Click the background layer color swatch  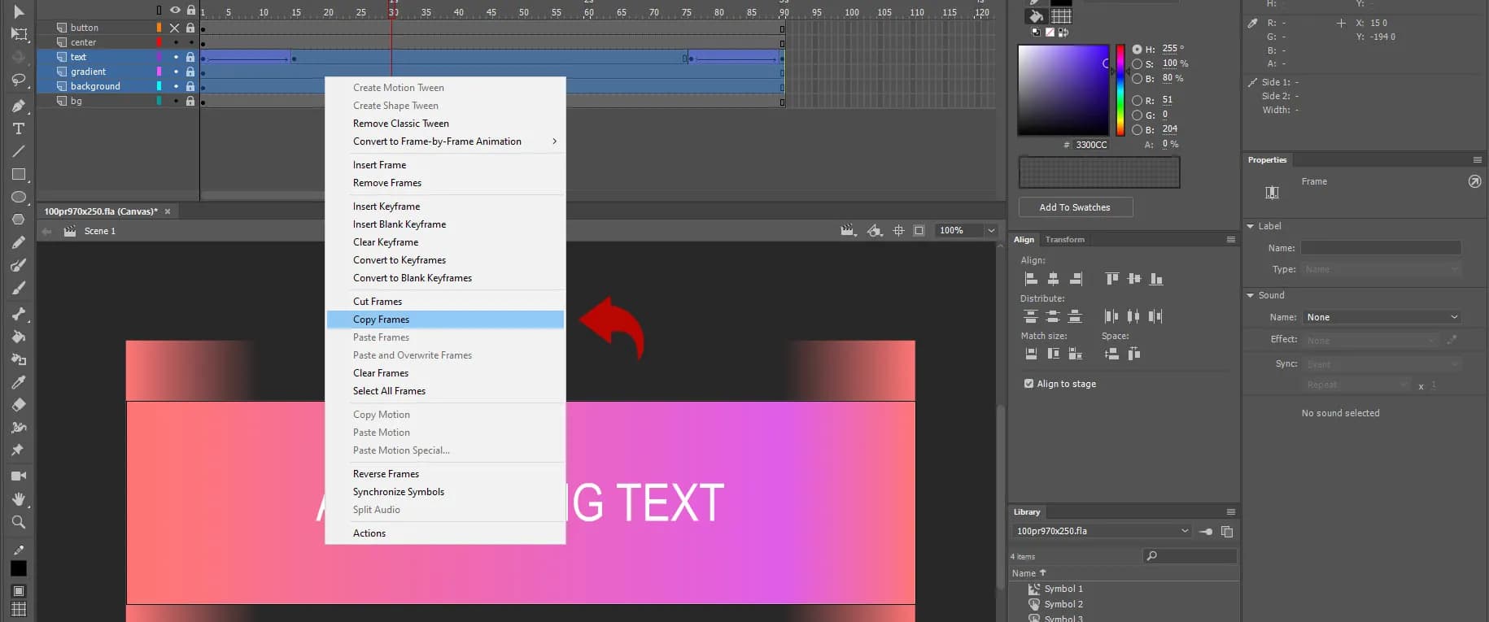[159, 86]
